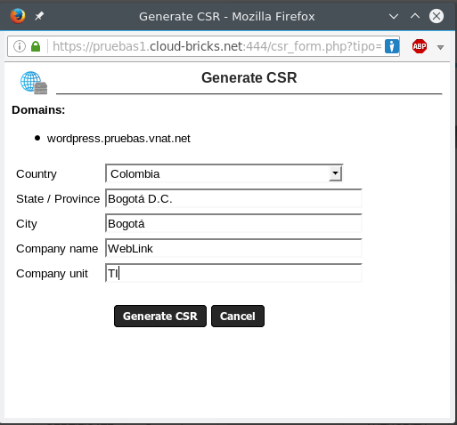Minimize window using the down chevron
The height and width of the screenshot is (425, 457).
coord(394,16)
